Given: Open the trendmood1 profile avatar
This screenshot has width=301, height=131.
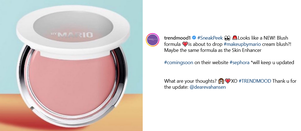Looking at the screenshot, I should pos(153,40).
